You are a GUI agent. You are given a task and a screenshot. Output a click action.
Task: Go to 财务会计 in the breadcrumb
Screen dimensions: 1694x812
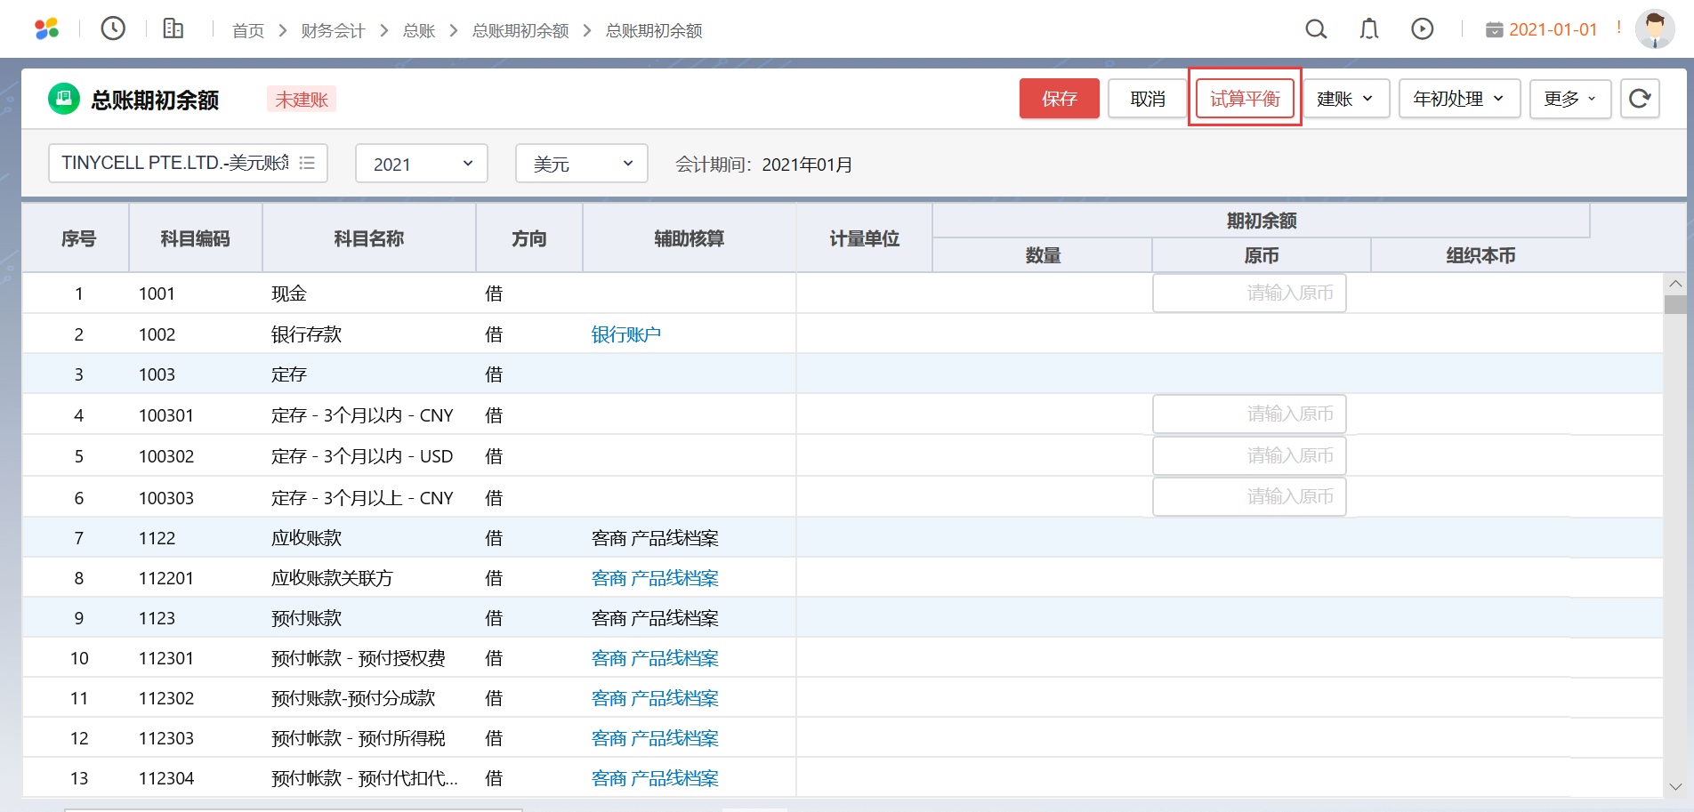click(333, 31)
